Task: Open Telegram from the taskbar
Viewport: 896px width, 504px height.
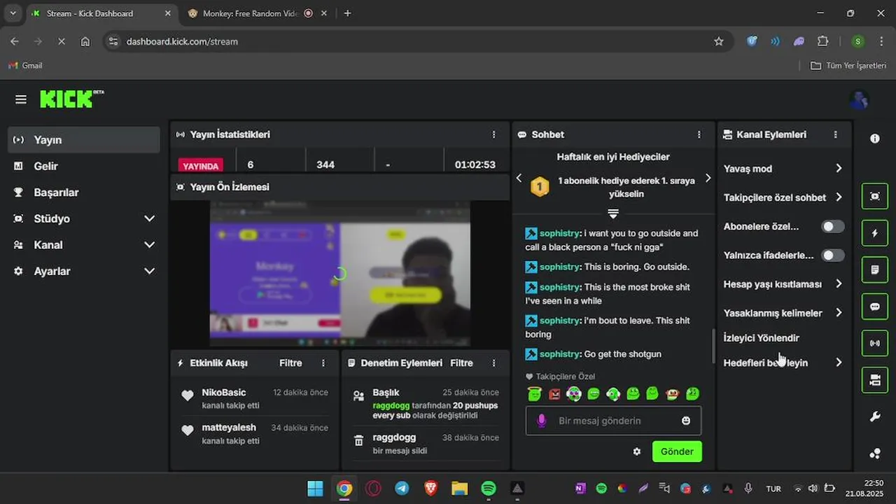Action: 402,489
